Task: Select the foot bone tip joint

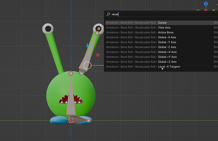Action: click(x=88, y=120)
